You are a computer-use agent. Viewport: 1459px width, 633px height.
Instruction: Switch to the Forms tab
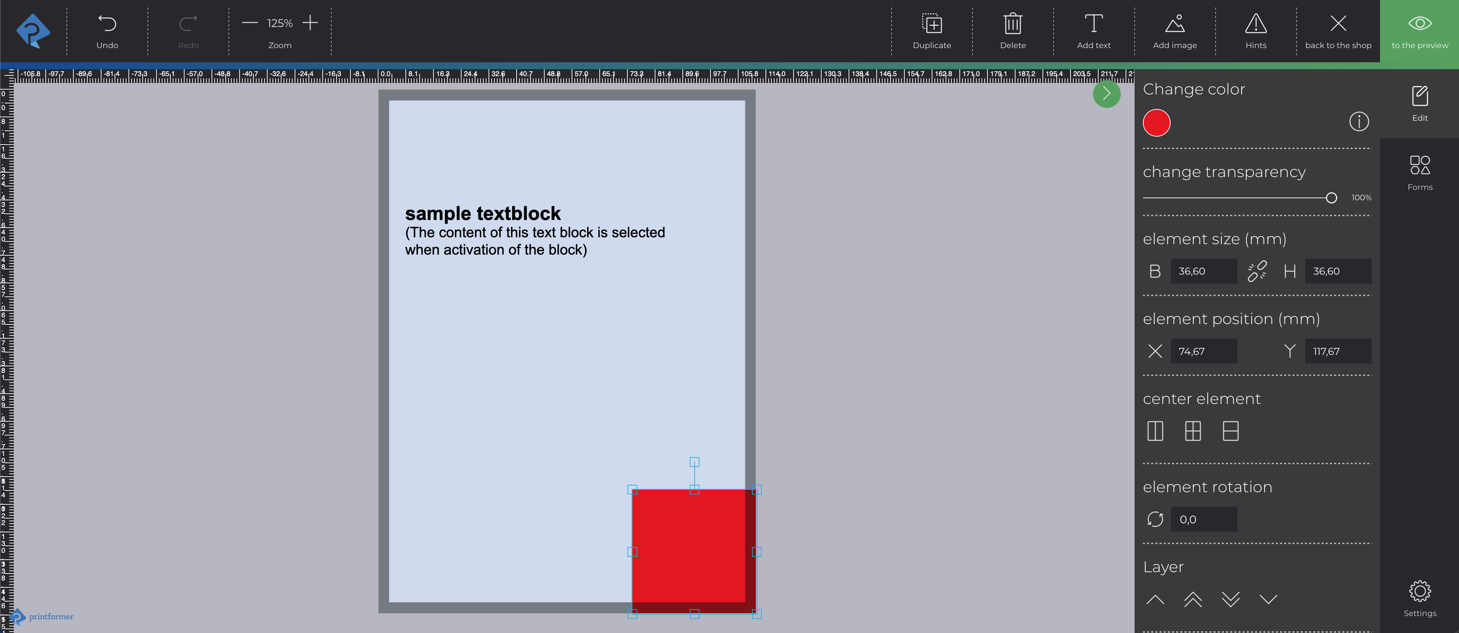click(1419, 173)
